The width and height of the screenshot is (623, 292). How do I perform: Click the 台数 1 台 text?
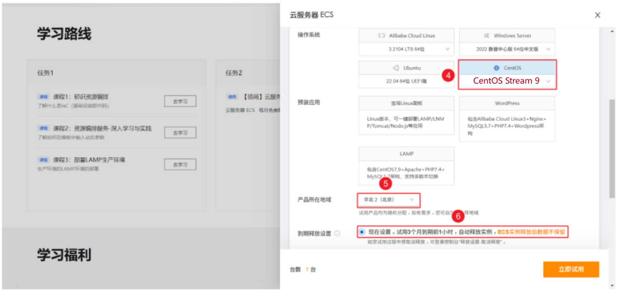pyautogui.click(x=303, y=270)
